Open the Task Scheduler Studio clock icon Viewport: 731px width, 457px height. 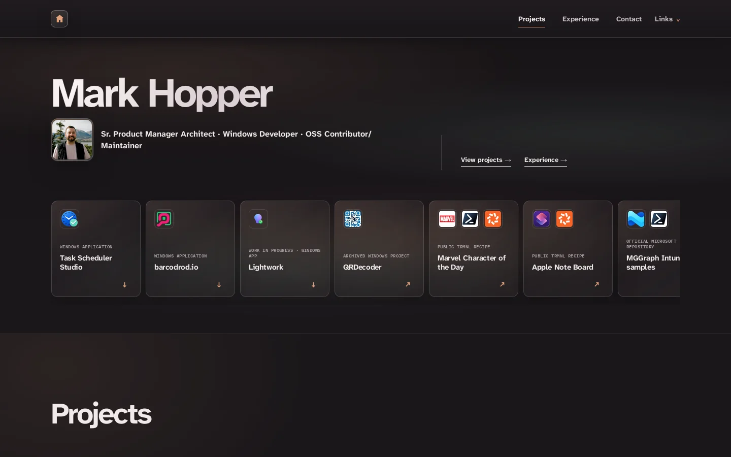point(70,219)
